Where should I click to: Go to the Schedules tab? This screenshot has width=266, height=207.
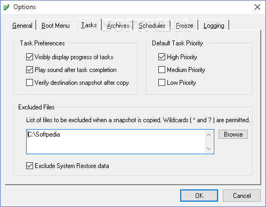(152, 26)
